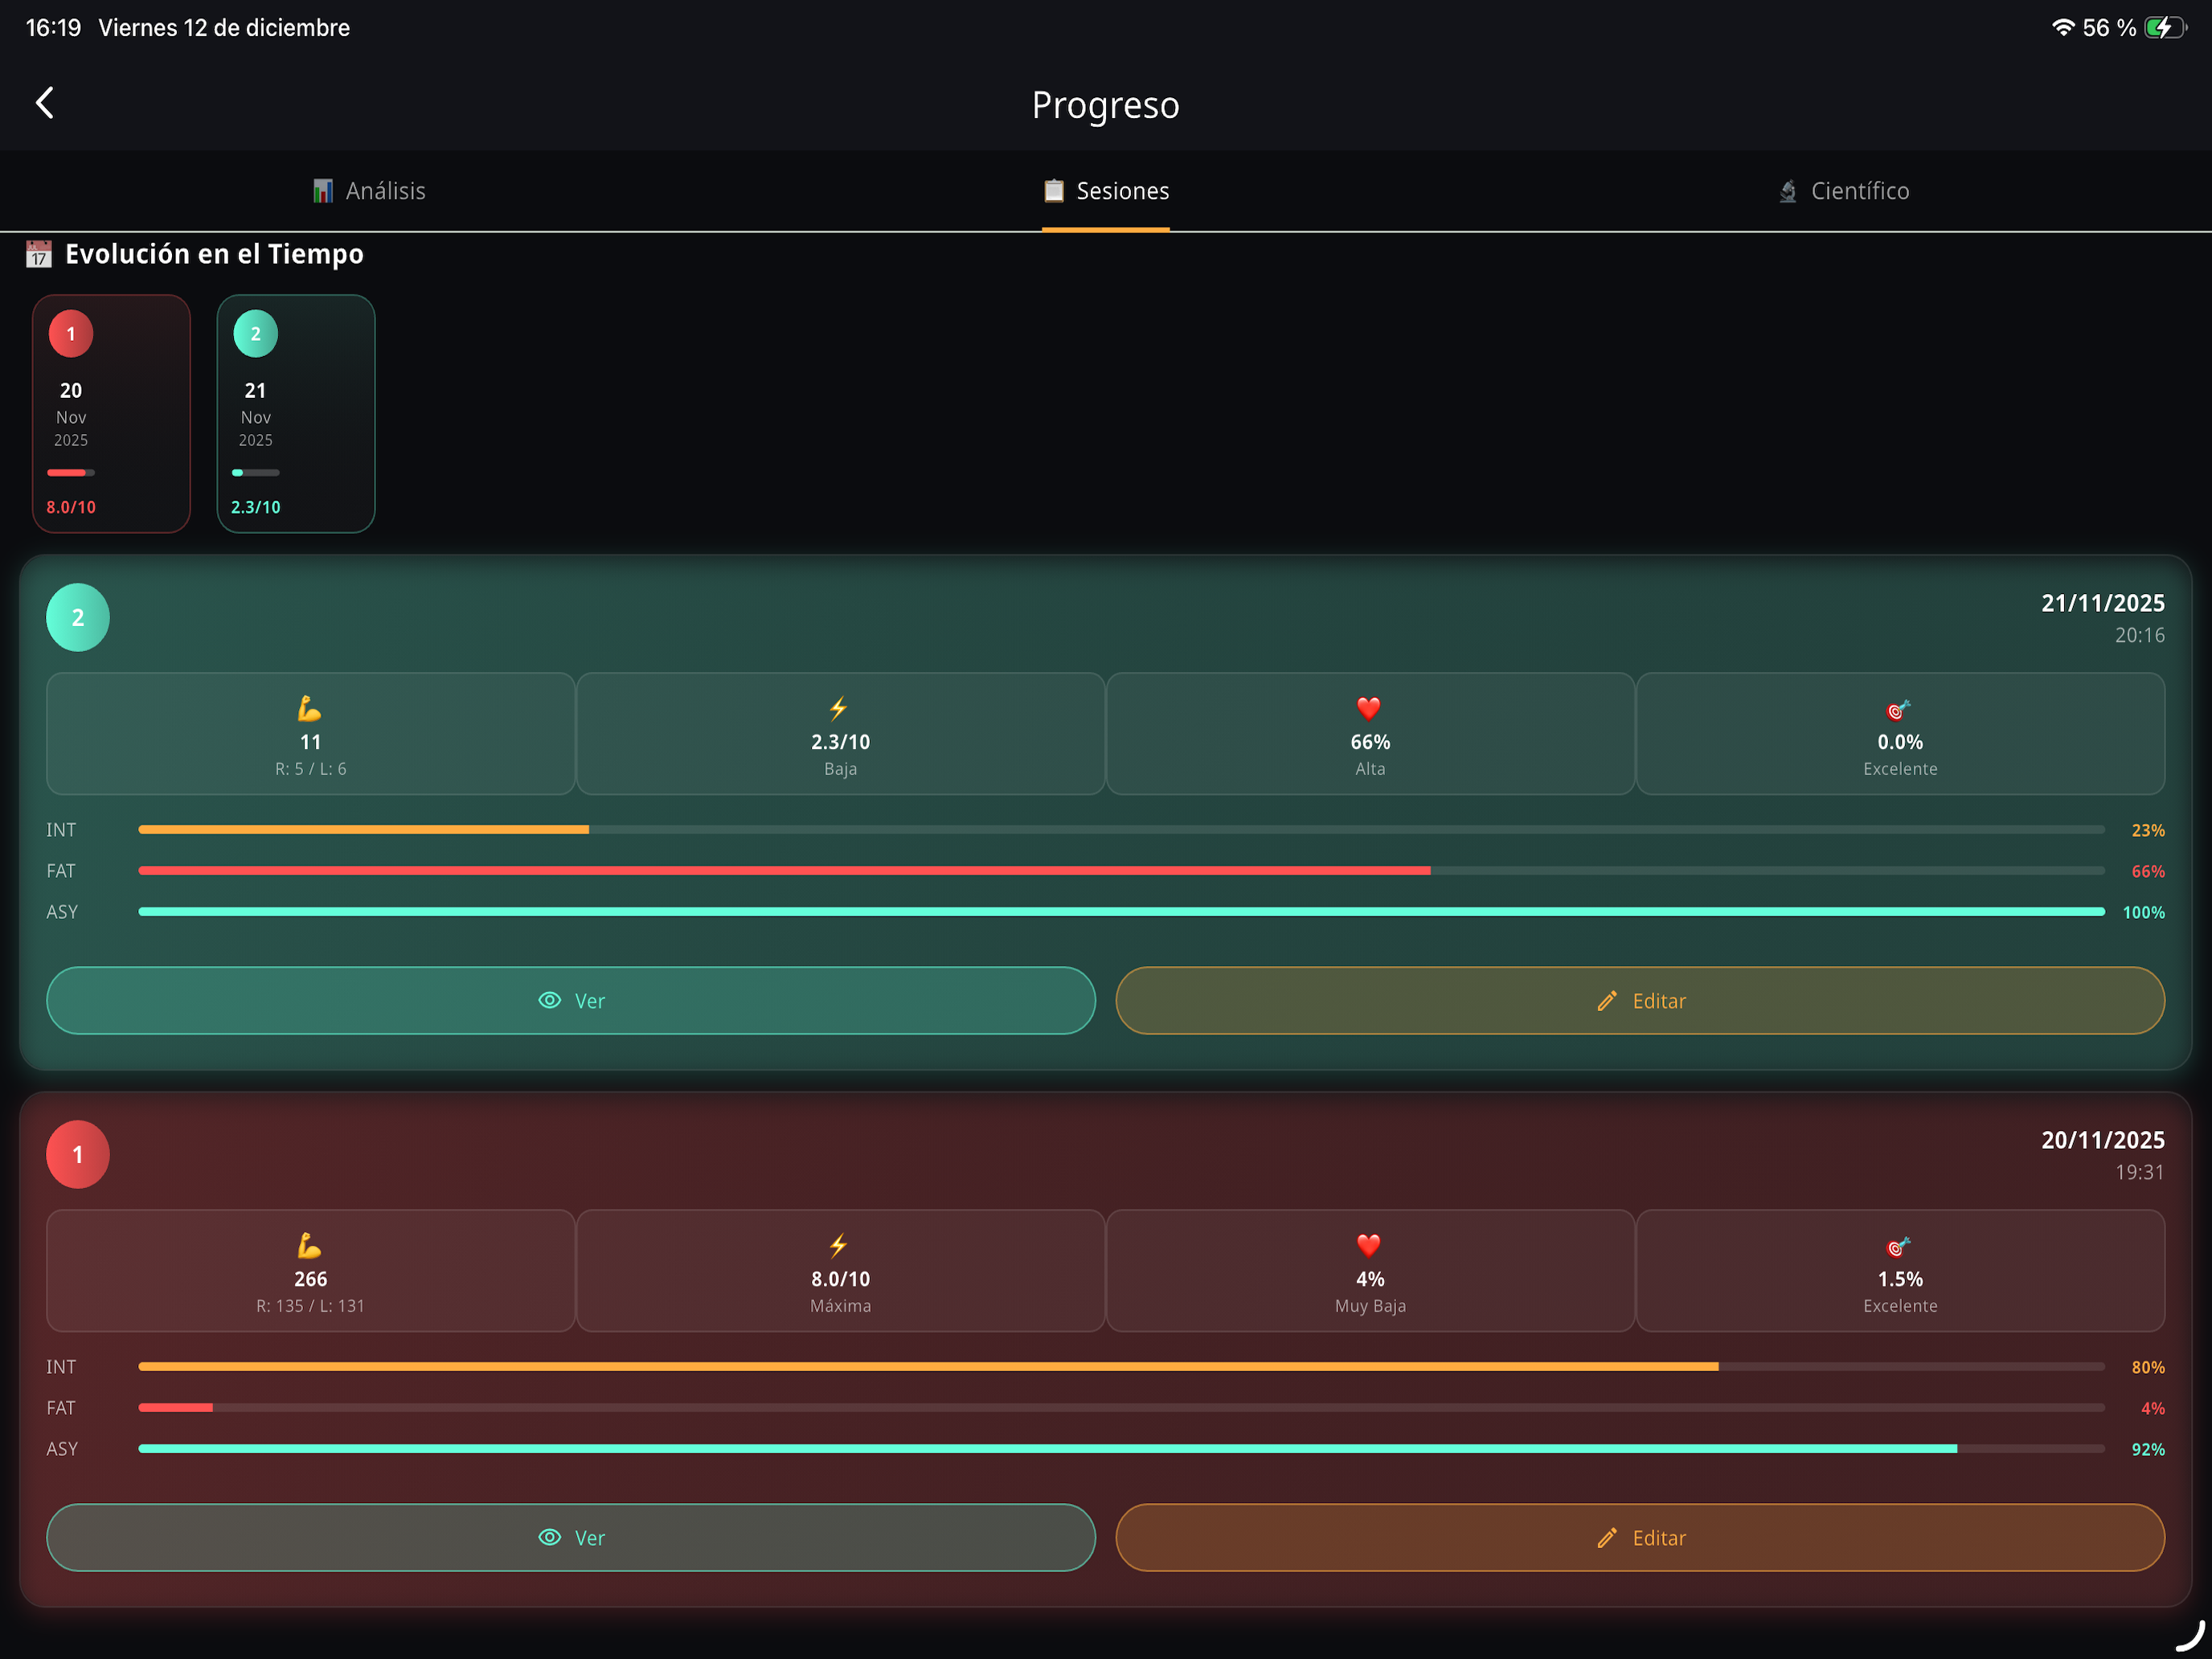The image size is (2212, 1659).
Task: Click the ASY 92% progress bar
Action: pos(1122,1449)
